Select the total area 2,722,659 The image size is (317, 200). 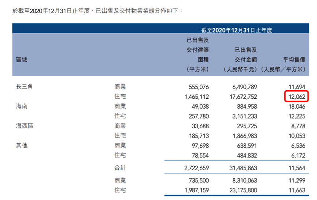click(196, 168)
